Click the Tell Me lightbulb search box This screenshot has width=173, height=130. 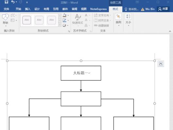(132, 9)
